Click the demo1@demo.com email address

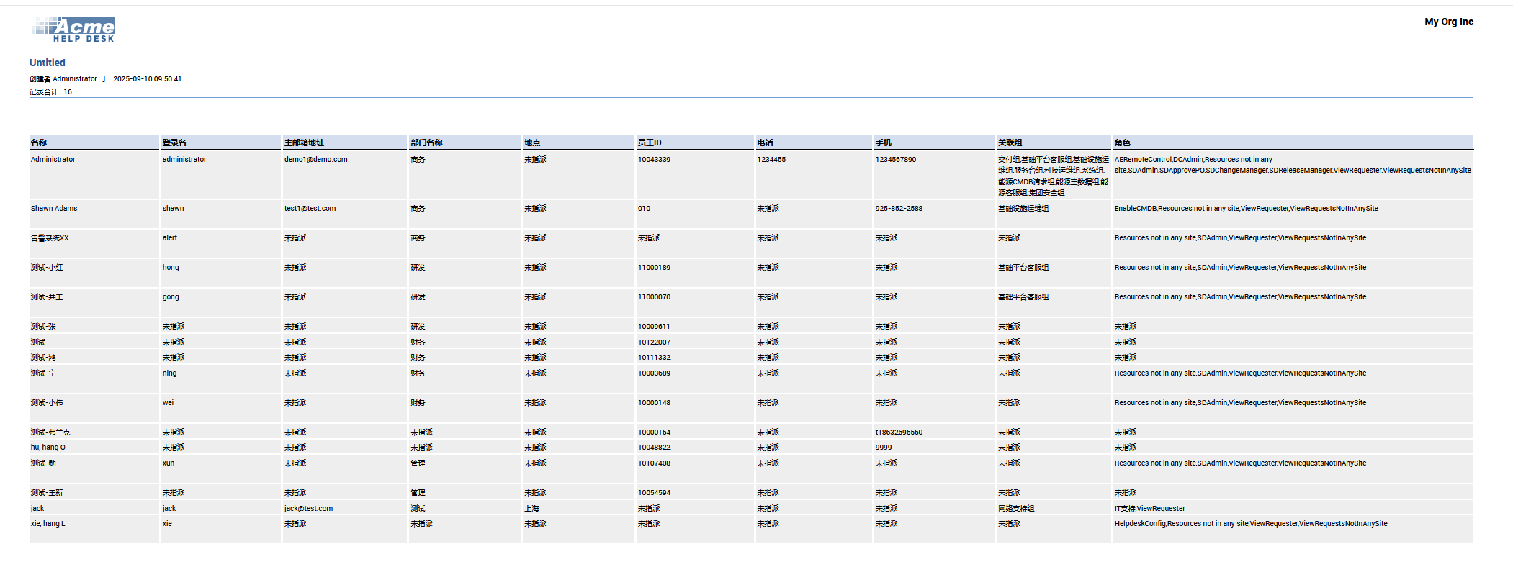[x=315, y=160]
